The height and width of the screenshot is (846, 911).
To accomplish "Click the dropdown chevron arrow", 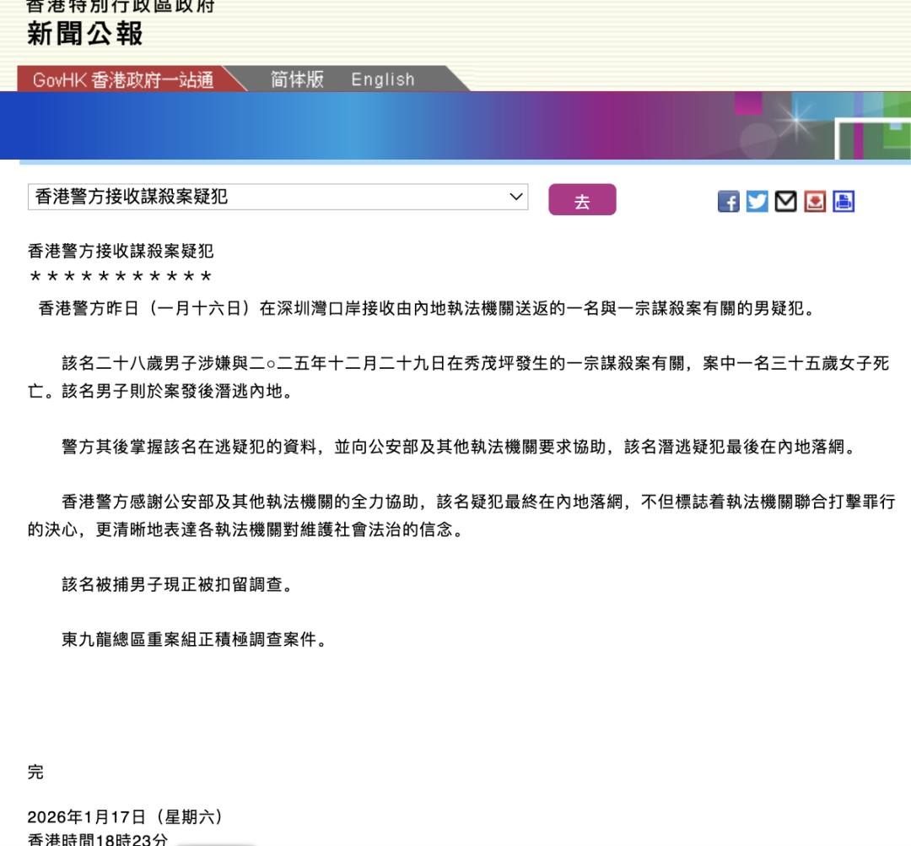I will 515,198.
